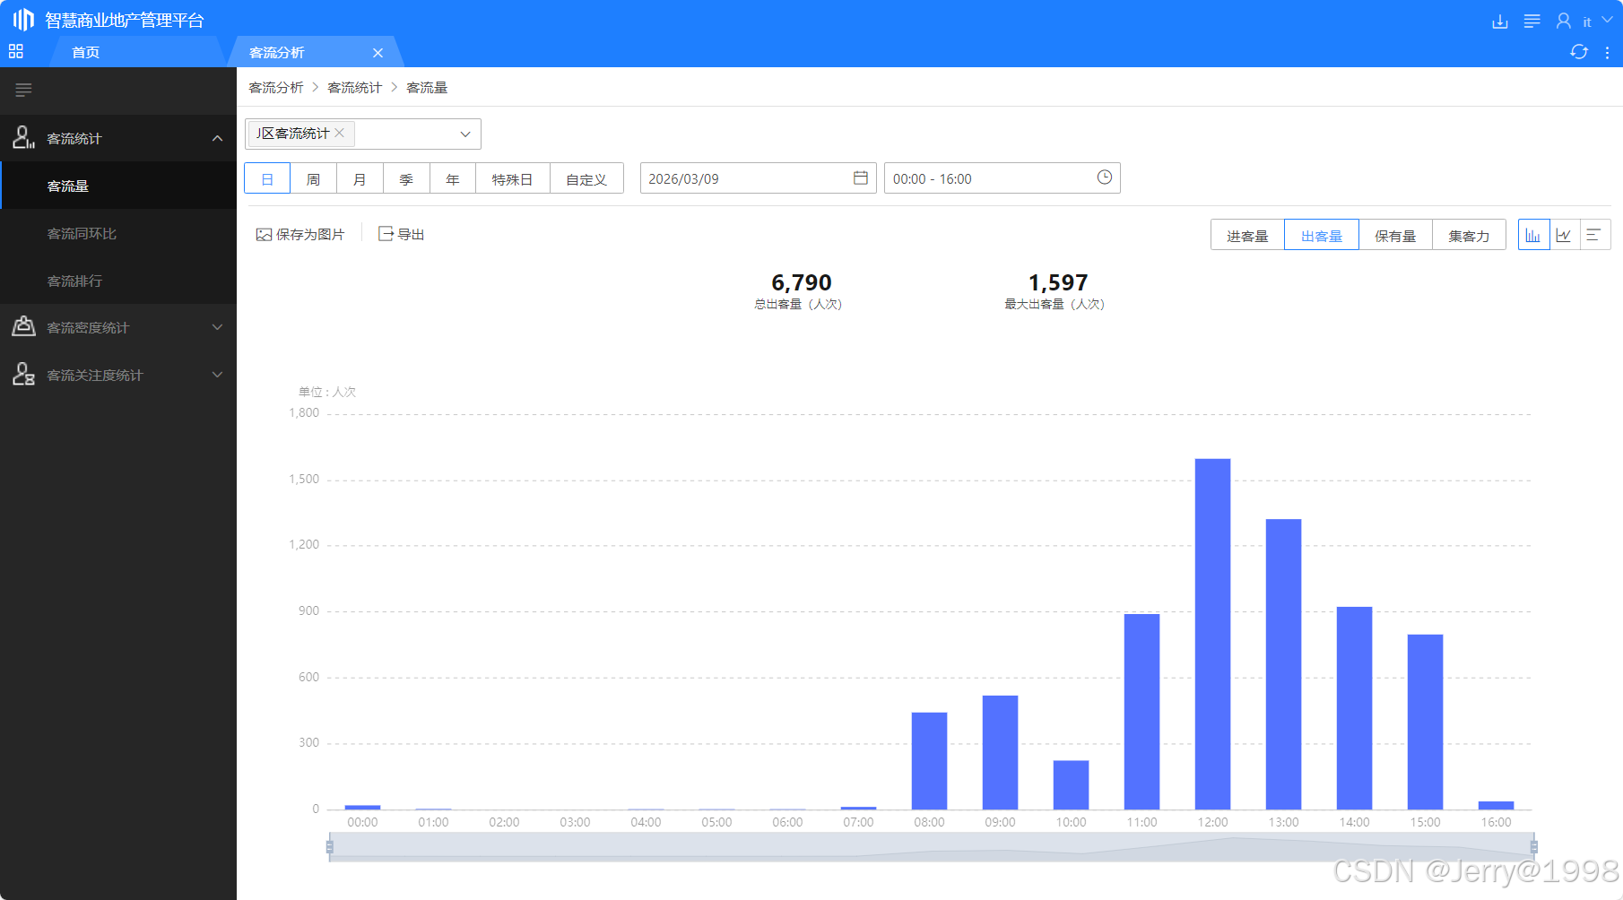Viewport: 1623px width, 900px height.
Task: Click 客流量 in the breadcrumb
Action: coord(427,87)
